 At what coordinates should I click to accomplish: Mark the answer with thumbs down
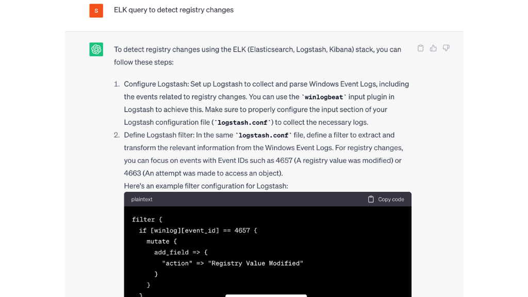(446, 48)
